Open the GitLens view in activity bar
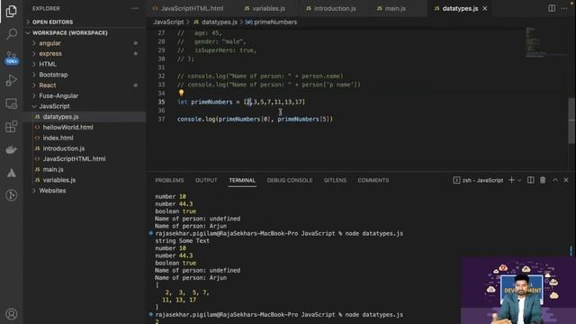This screenshot has height=324, width=576. pyautogui.click(x=12, y=195)
